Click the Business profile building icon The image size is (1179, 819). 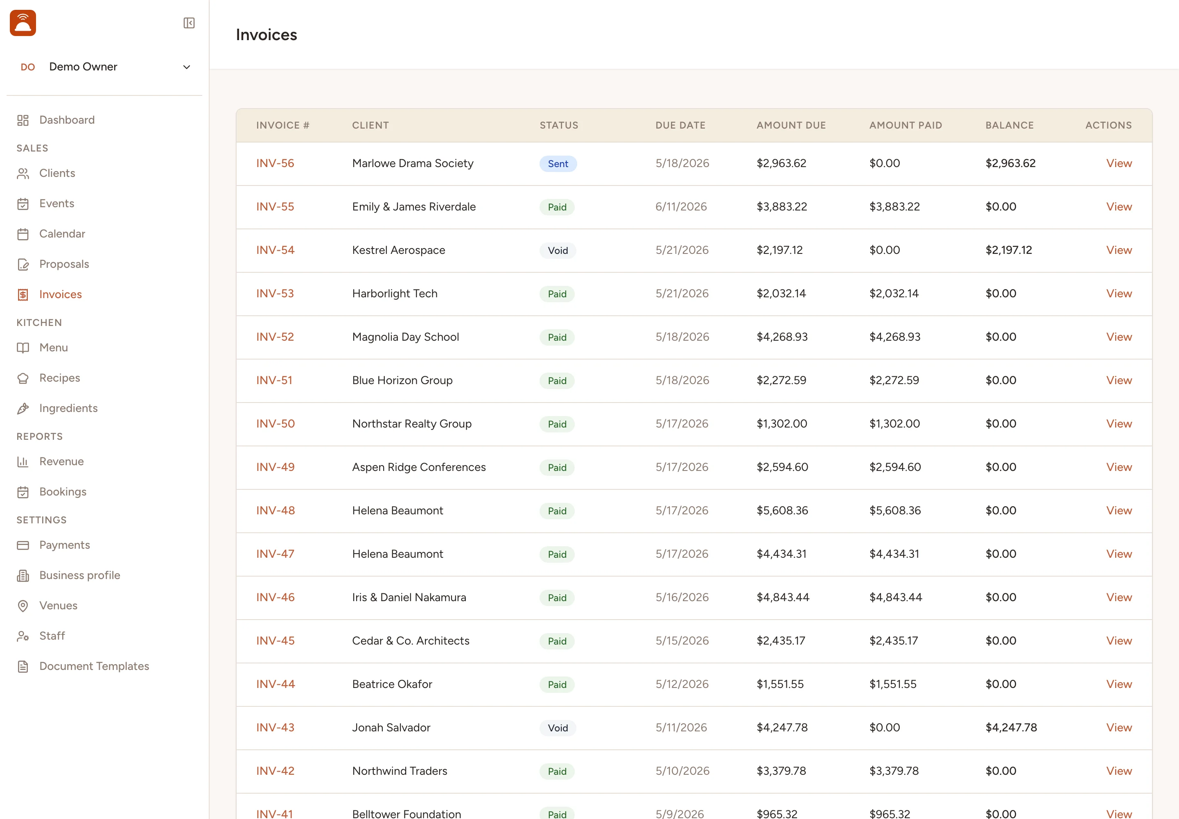tap(23, 576)
